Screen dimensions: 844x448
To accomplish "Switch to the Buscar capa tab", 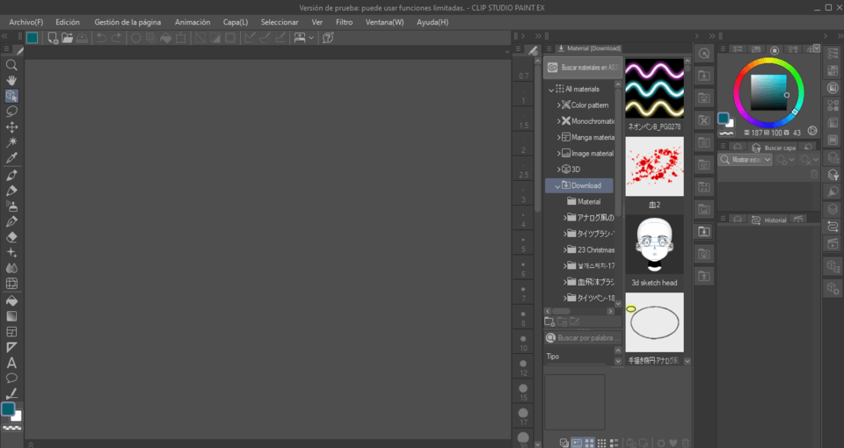I will 774,148.
